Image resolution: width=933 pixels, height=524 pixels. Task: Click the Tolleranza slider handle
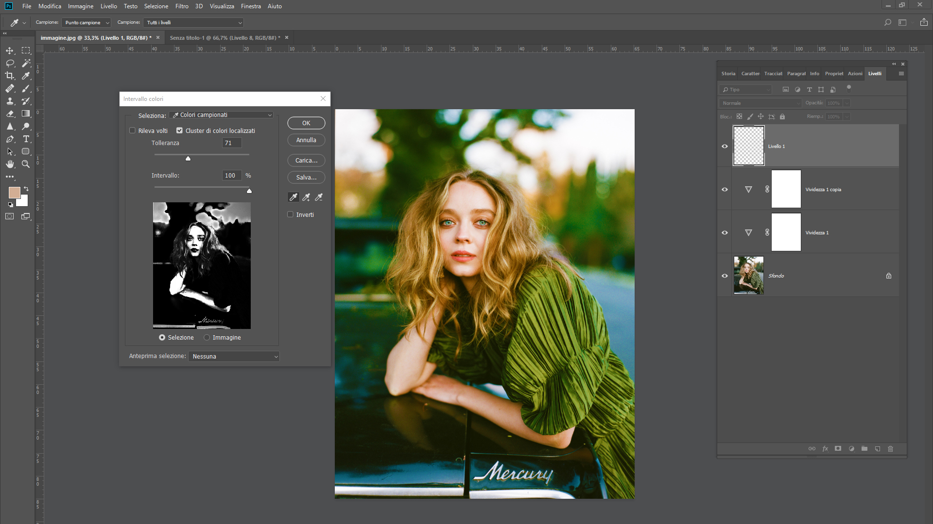click(188, 159)
